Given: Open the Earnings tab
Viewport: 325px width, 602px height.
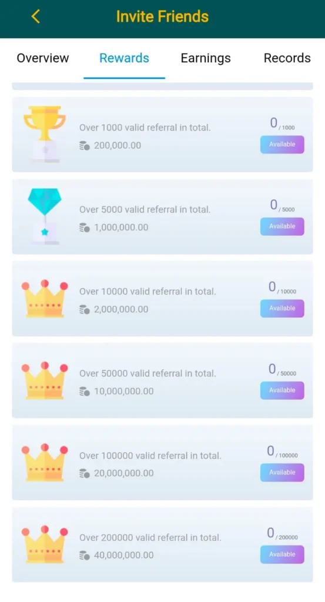Looking at the screenshot, I should tap(206, 58).
